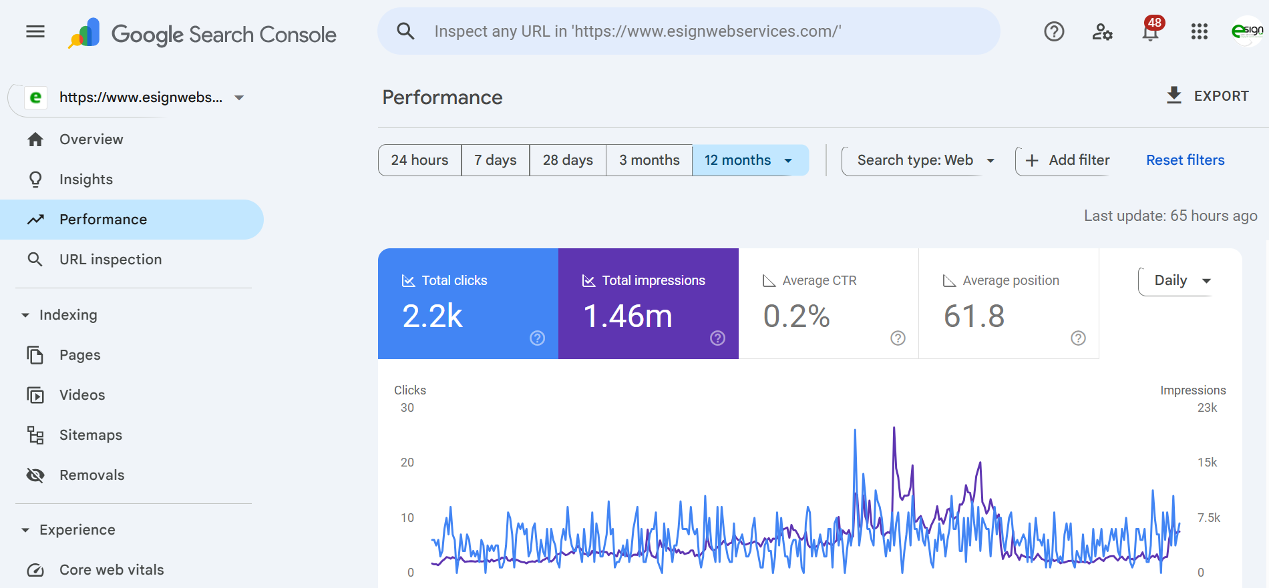This screenshot has width=1269, height=588.
Task: Open Sitemaps in the sidebar
Action: 132,435
